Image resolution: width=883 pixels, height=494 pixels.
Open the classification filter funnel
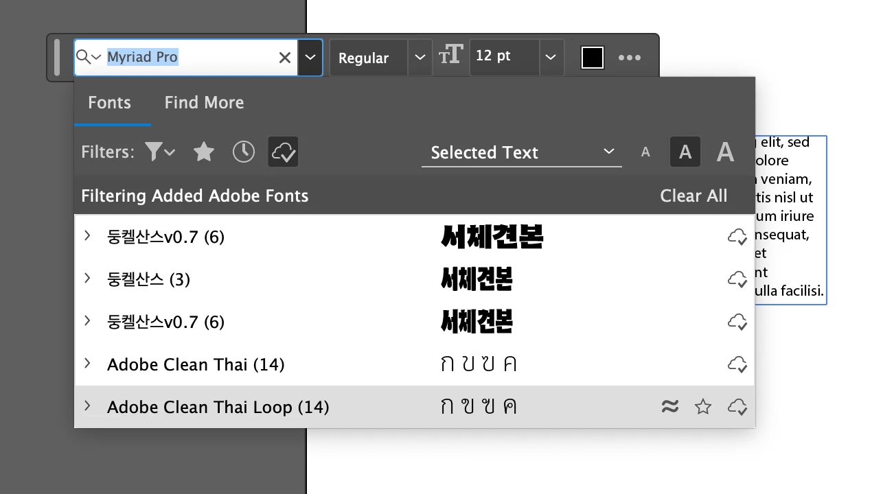coord(160,152)
